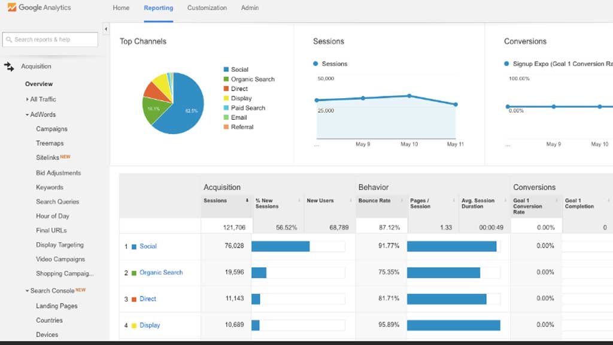
Task: Click the green Organic Search square in table
Action: 134,273
